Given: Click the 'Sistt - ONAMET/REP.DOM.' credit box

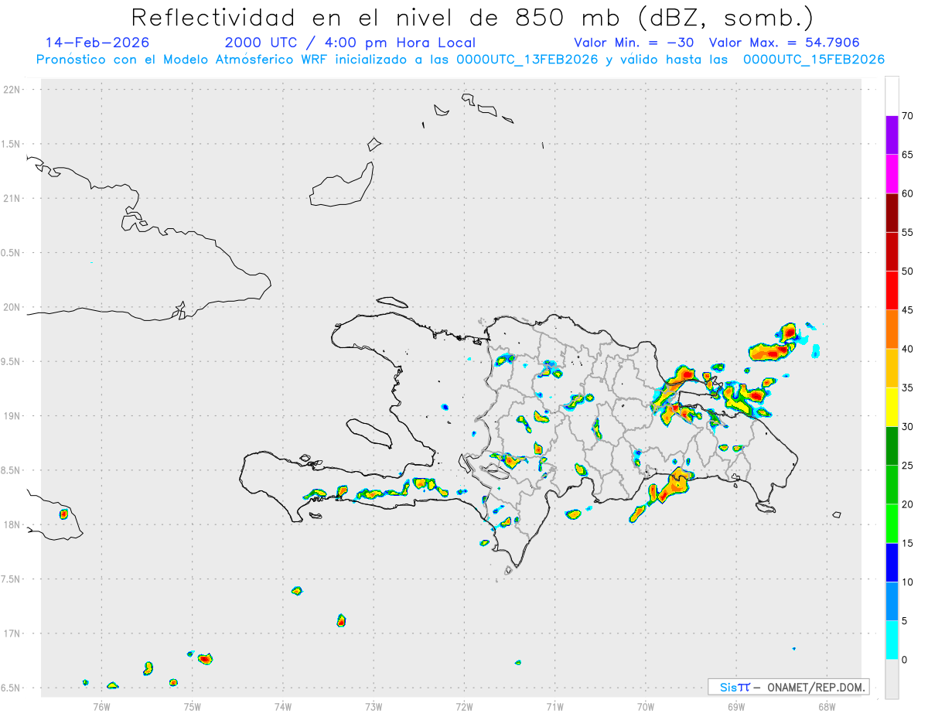Looking at the screenshot, I should [789, 687].
